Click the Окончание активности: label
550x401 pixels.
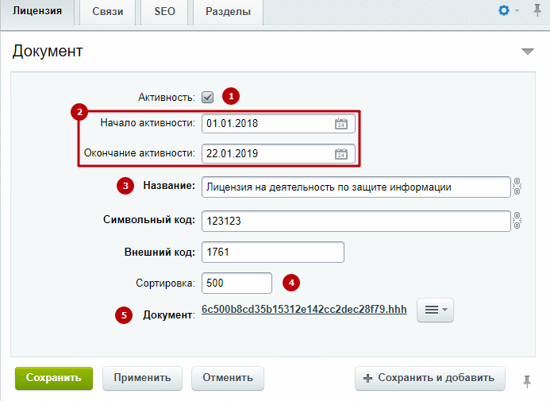click(x=139, y=153)
